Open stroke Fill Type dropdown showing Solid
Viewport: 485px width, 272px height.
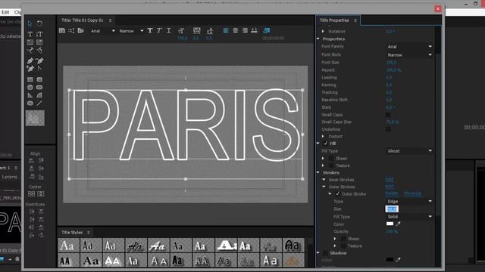point(409,217)
